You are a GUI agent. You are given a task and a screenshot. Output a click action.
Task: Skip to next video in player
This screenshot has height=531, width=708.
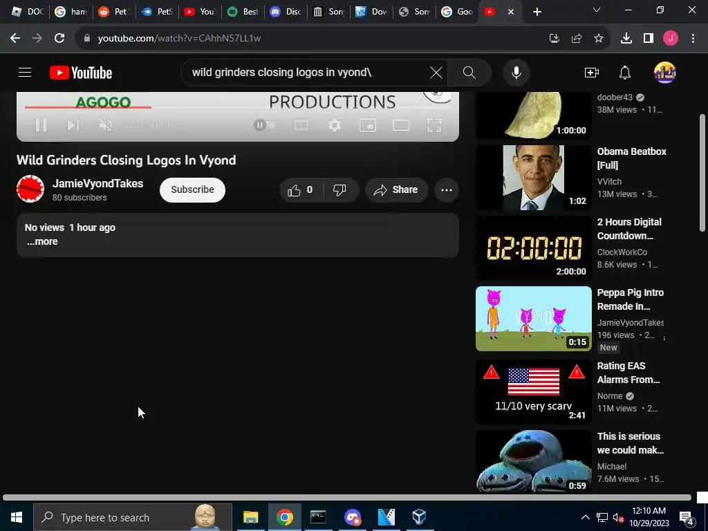73,125
